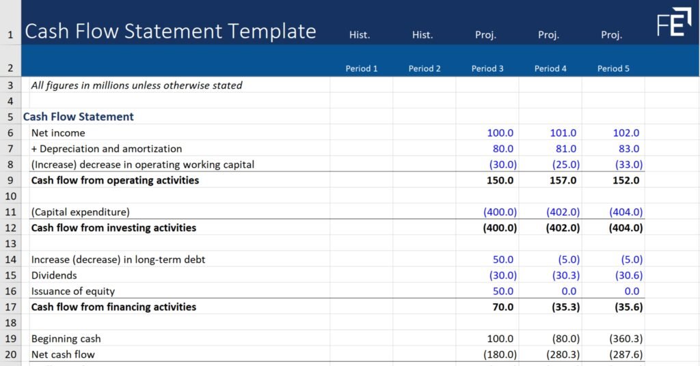
Task: Select '(Increase) decrease in operating working capital' label
Action: coord(143,165)
